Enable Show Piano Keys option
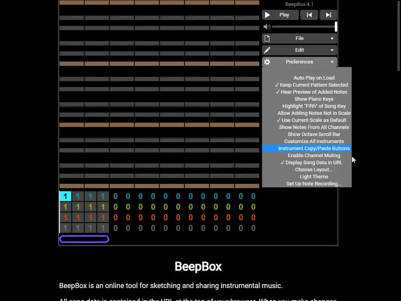 (307, 99)
